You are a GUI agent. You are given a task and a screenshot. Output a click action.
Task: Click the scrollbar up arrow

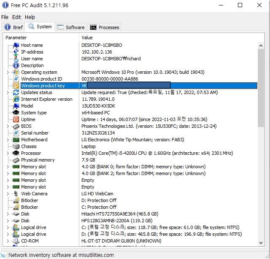point(261,46)
